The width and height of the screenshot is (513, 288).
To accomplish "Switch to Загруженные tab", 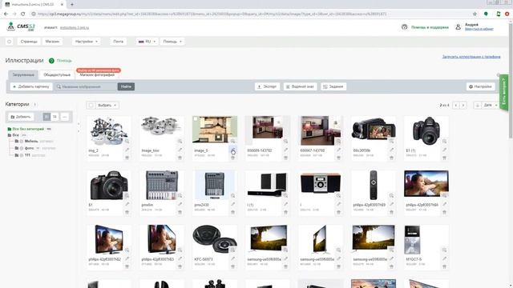I will coord(23,74).
